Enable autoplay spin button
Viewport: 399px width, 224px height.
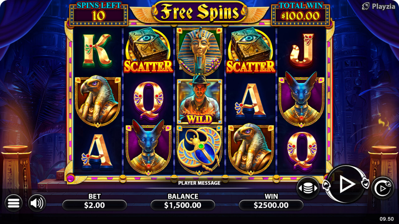coord(382,188)
